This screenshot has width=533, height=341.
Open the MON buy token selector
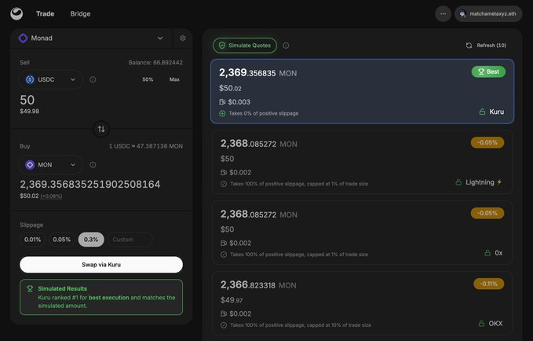click(51, 165)
